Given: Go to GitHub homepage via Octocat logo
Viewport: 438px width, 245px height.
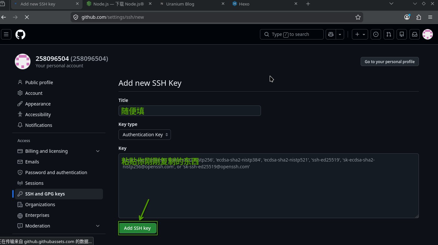Looking at the screenshot, I should 20,34.
